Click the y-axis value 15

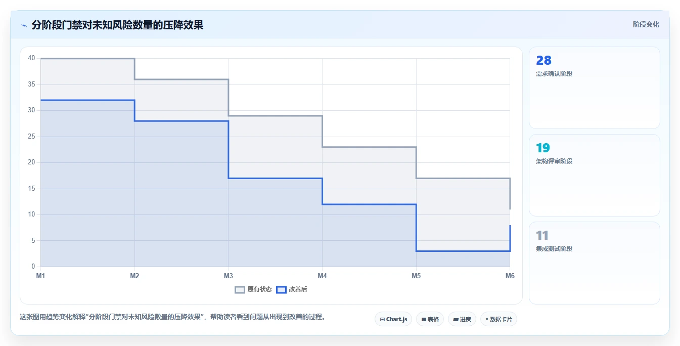(x=31, y=189)
